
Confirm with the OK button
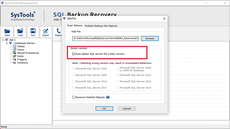104,109
